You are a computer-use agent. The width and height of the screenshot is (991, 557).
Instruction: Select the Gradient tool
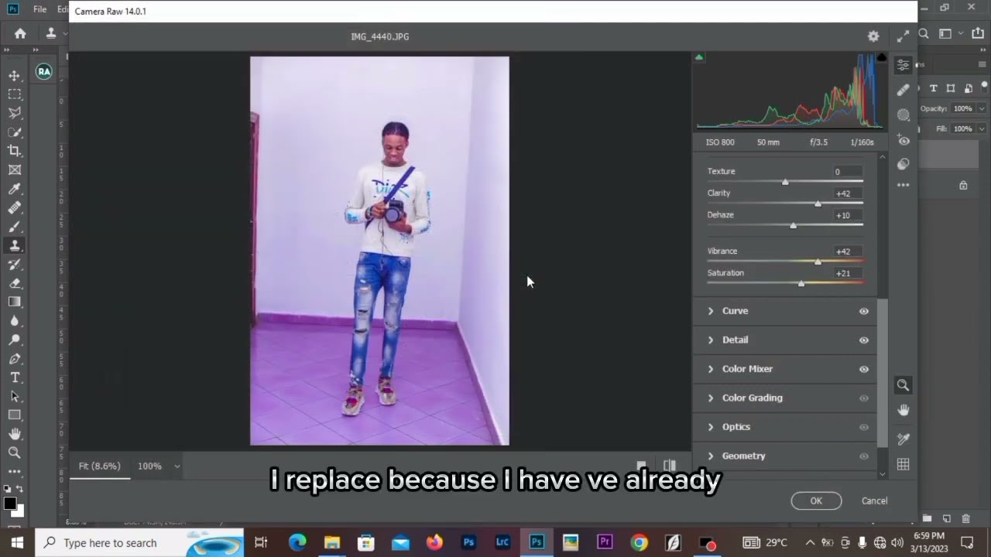[x=15, y=302]
